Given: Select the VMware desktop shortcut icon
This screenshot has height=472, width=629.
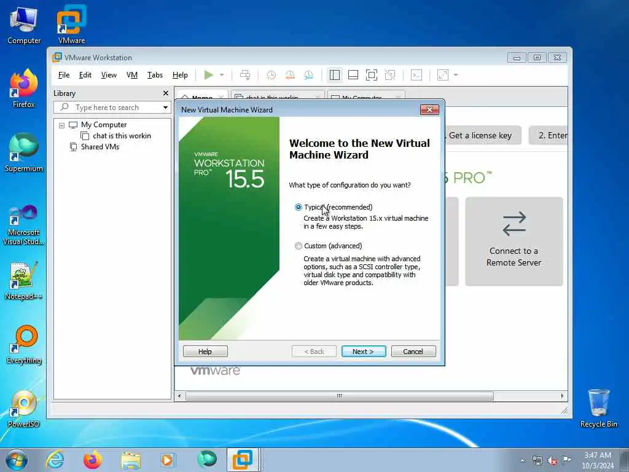Looking at the screenshot, I should pyautogui.click(x=71, y=25).
